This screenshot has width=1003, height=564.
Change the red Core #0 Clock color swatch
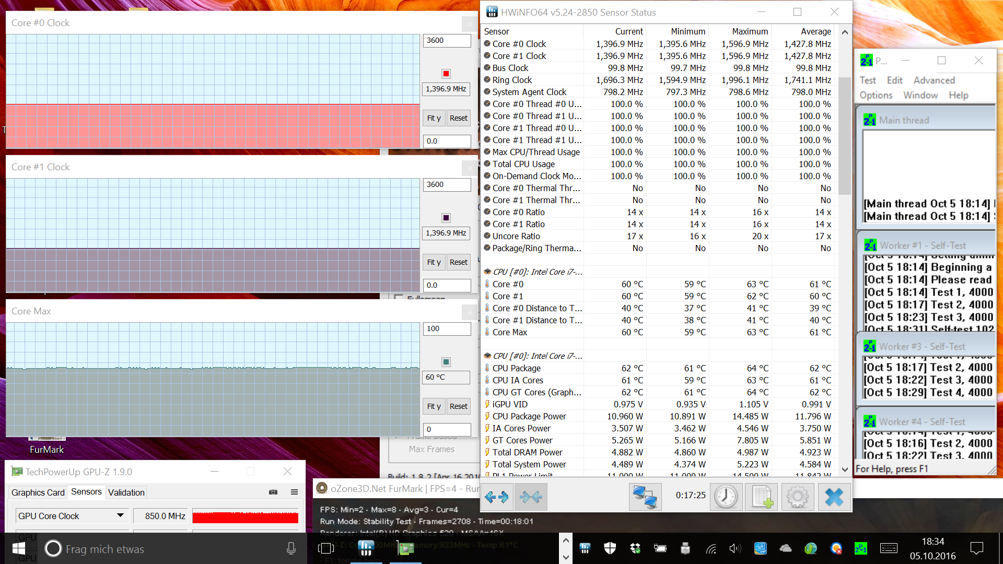point(446,74)
